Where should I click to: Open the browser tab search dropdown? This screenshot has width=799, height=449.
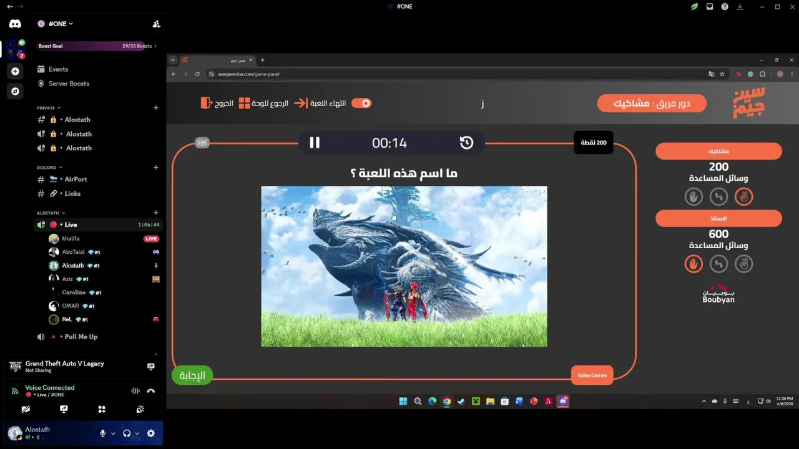pyautogui.click(x=173, y=60)
